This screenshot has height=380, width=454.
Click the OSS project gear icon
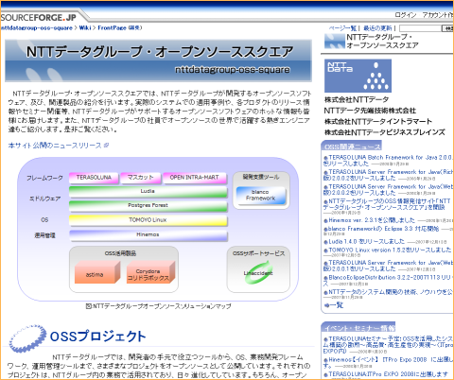[x=27, y=338]
